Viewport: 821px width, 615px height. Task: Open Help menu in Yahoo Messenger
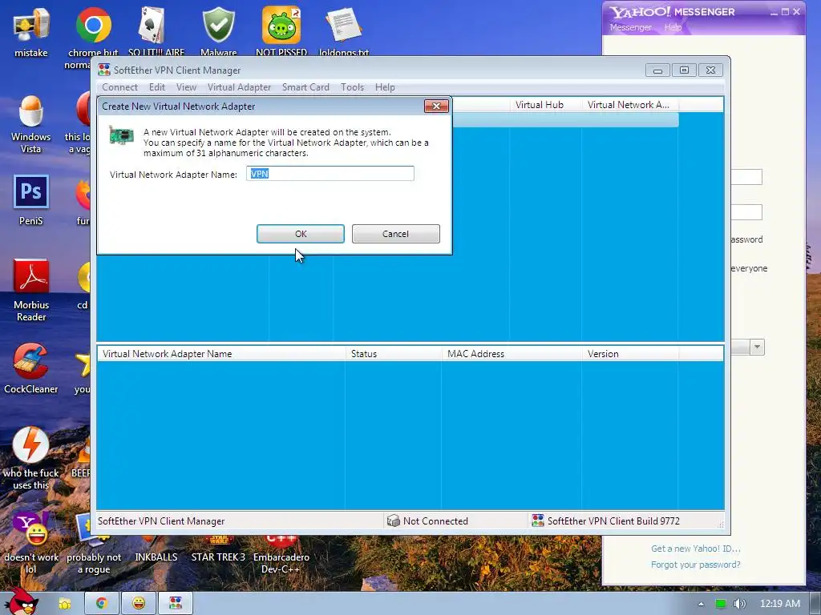coord(673,27)
